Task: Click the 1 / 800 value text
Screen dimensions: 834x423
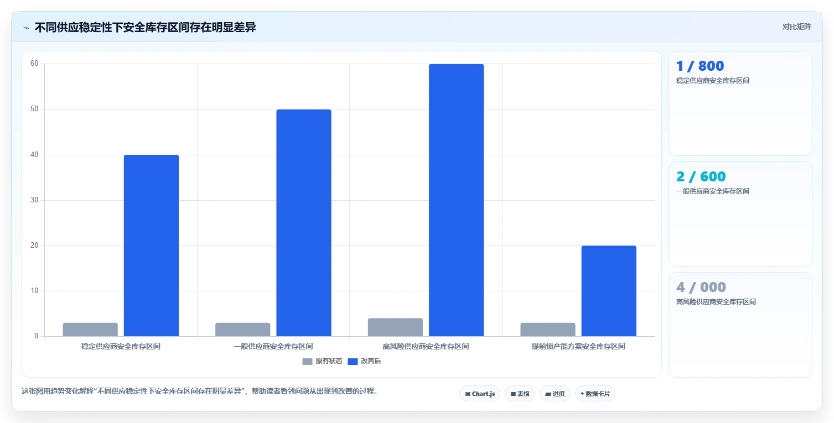Action: tap(700, 66)
